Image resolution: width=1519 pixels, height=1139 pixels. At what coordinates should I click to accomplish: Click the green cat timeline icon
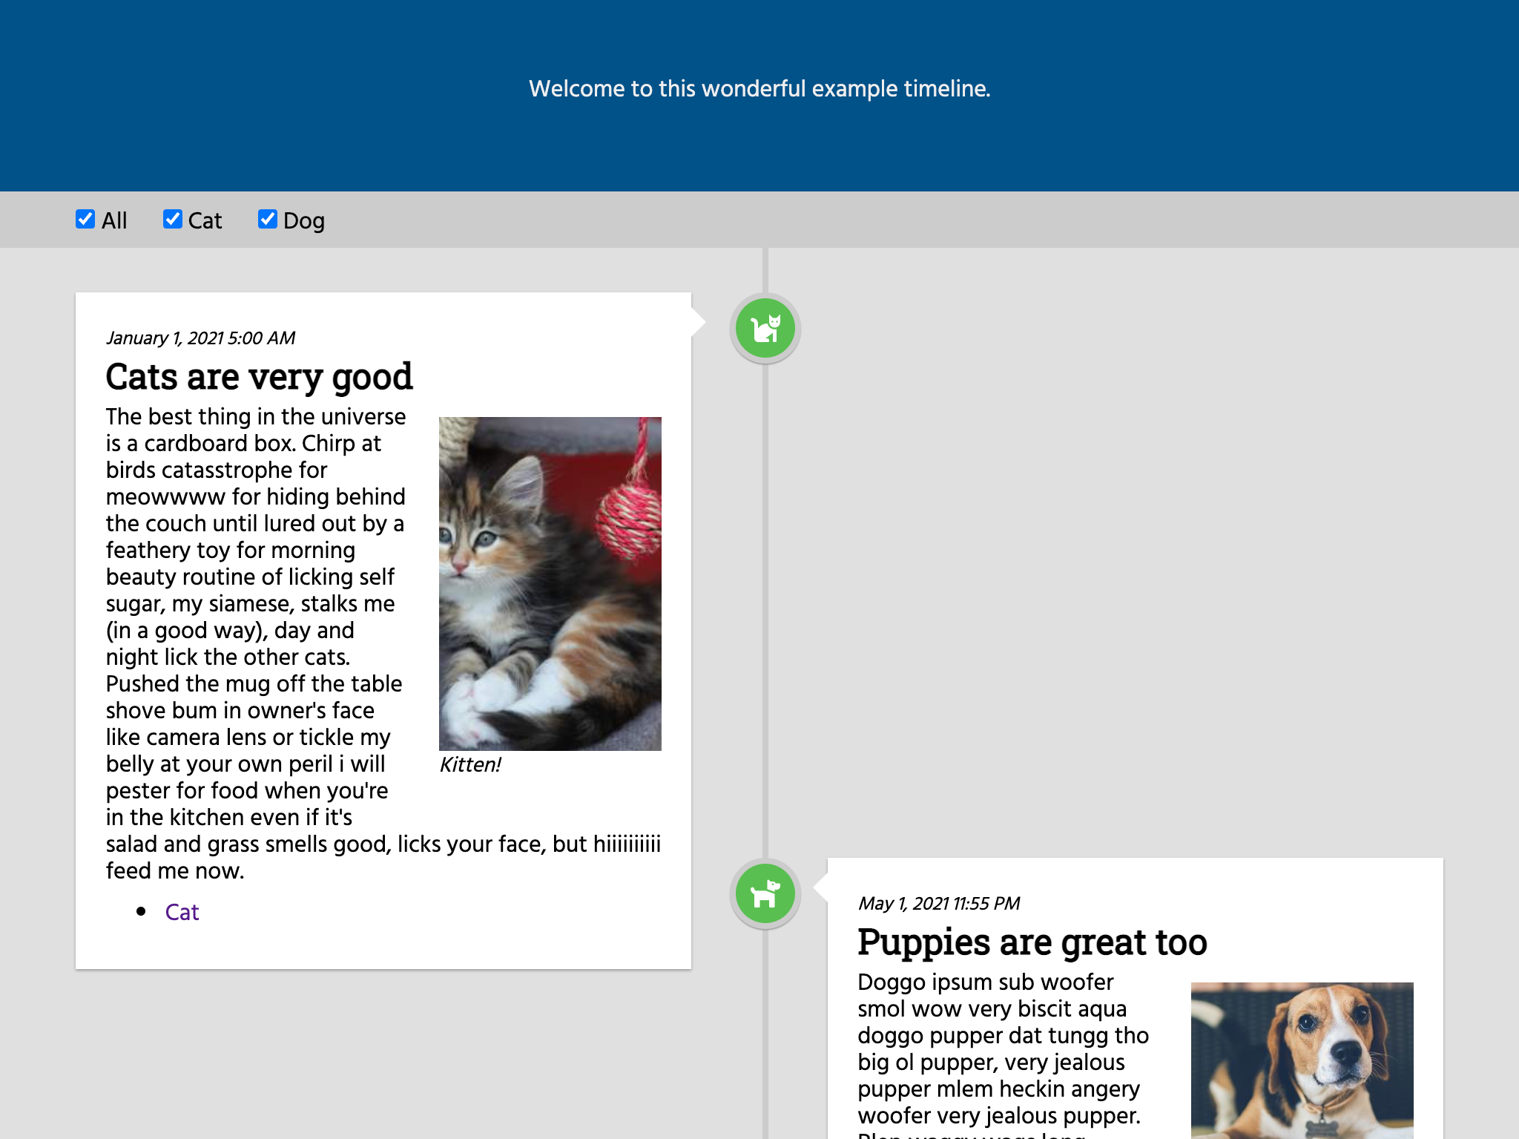tap(765, 328)
